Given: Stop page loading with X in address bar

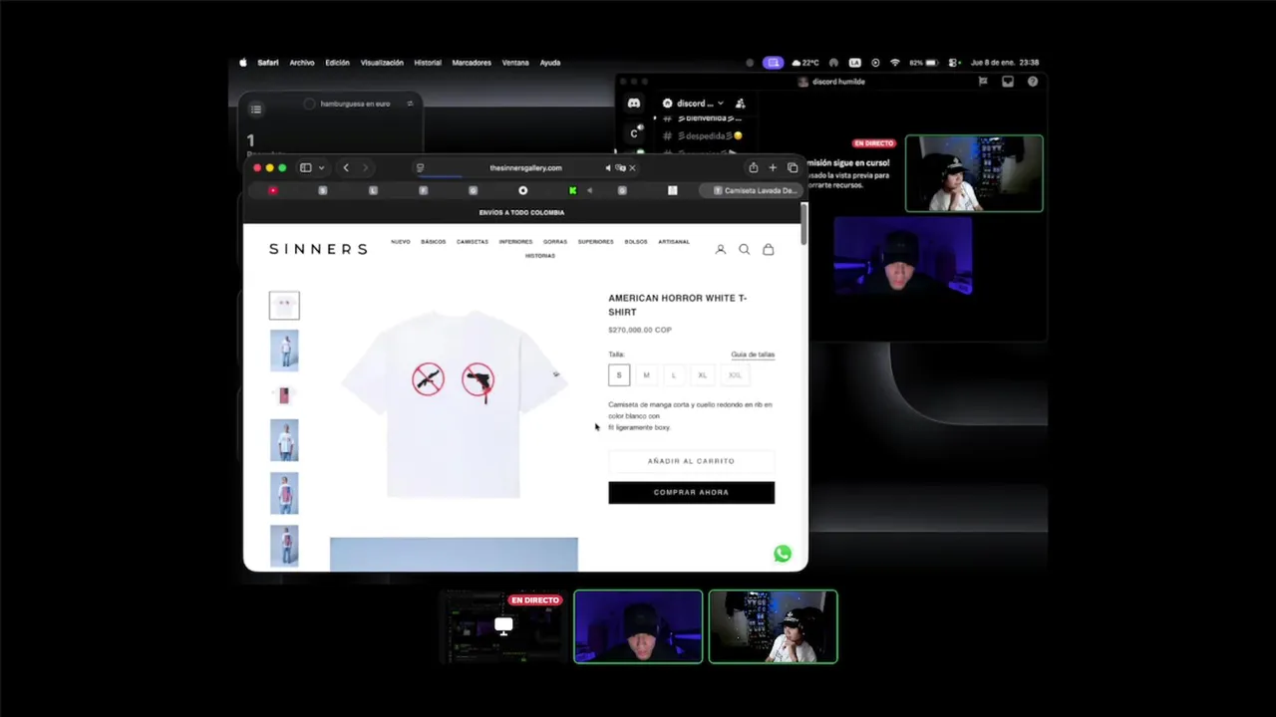Looking at the screenshot, I should (632, 167).
